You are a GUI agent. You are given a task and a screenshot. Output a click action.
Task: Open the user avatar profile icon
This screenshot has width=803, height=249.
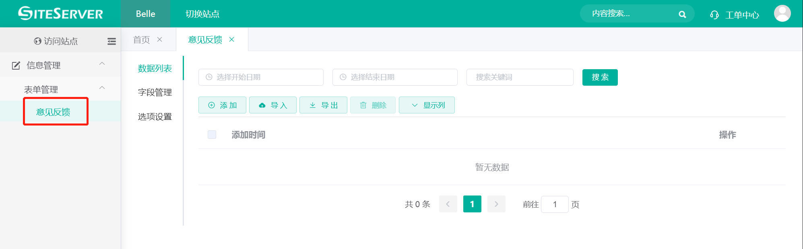pyautogui.click(x=782, y=14)
